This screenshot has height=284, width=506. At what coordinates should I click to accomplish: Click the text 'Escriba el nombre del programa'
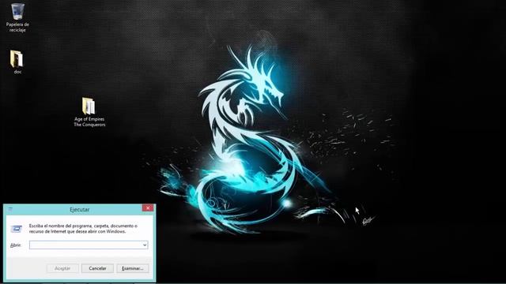[60, 226]
